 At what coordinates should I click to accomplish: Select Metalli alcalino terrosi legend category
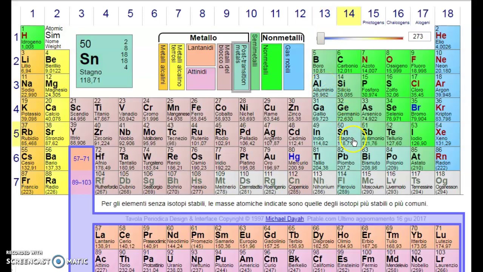tap(177, 67)
